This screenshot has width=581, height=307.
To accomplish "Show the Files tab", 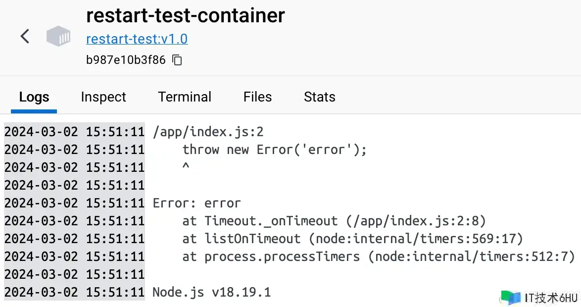I will point(257,97).
